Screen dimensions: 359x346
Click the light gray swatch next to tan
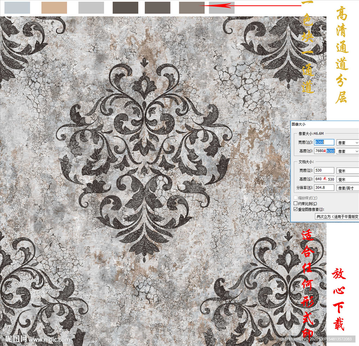pyautogui.click(x=91, y=8)
